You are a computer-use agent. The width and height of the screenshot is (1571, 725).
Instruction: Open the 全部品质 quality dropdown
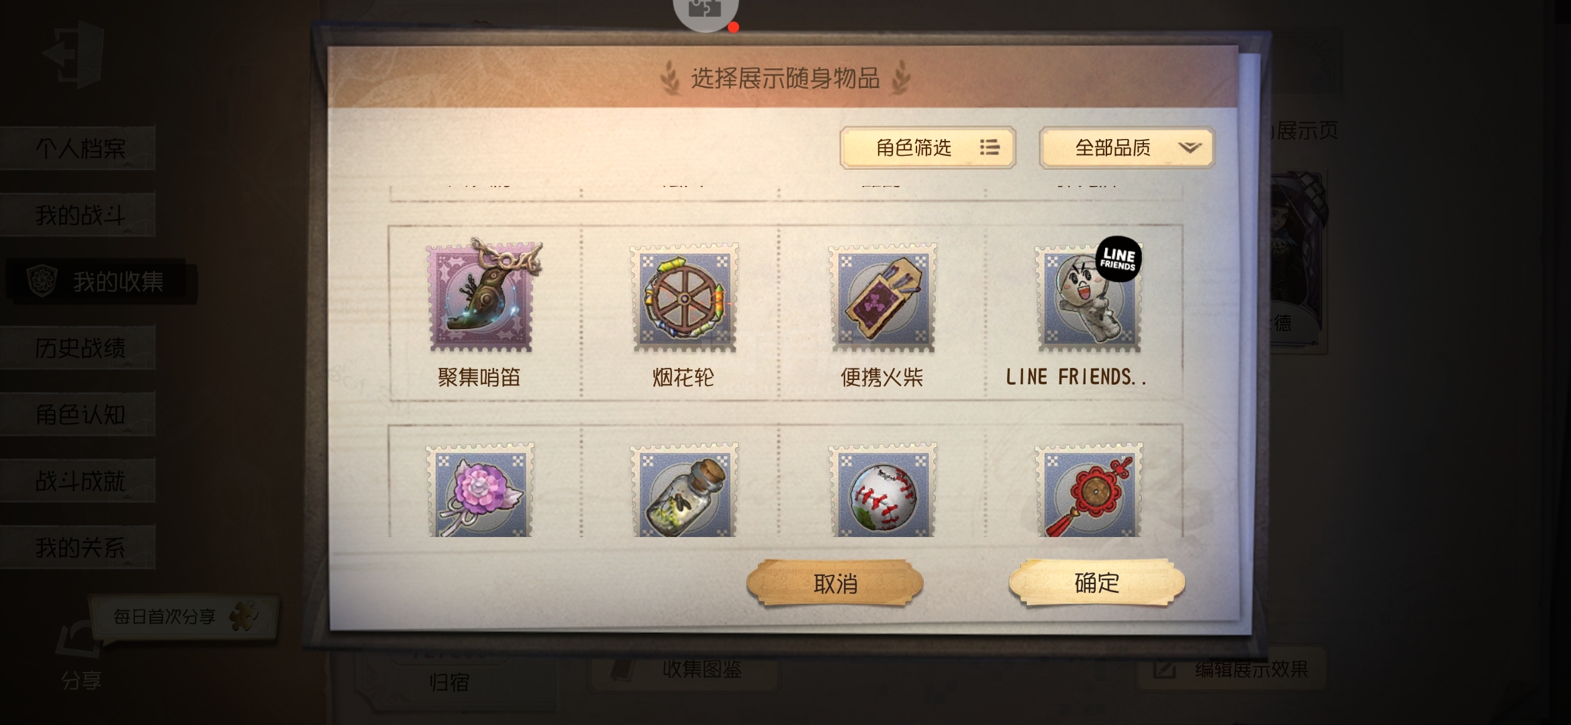pos(1127,147)
